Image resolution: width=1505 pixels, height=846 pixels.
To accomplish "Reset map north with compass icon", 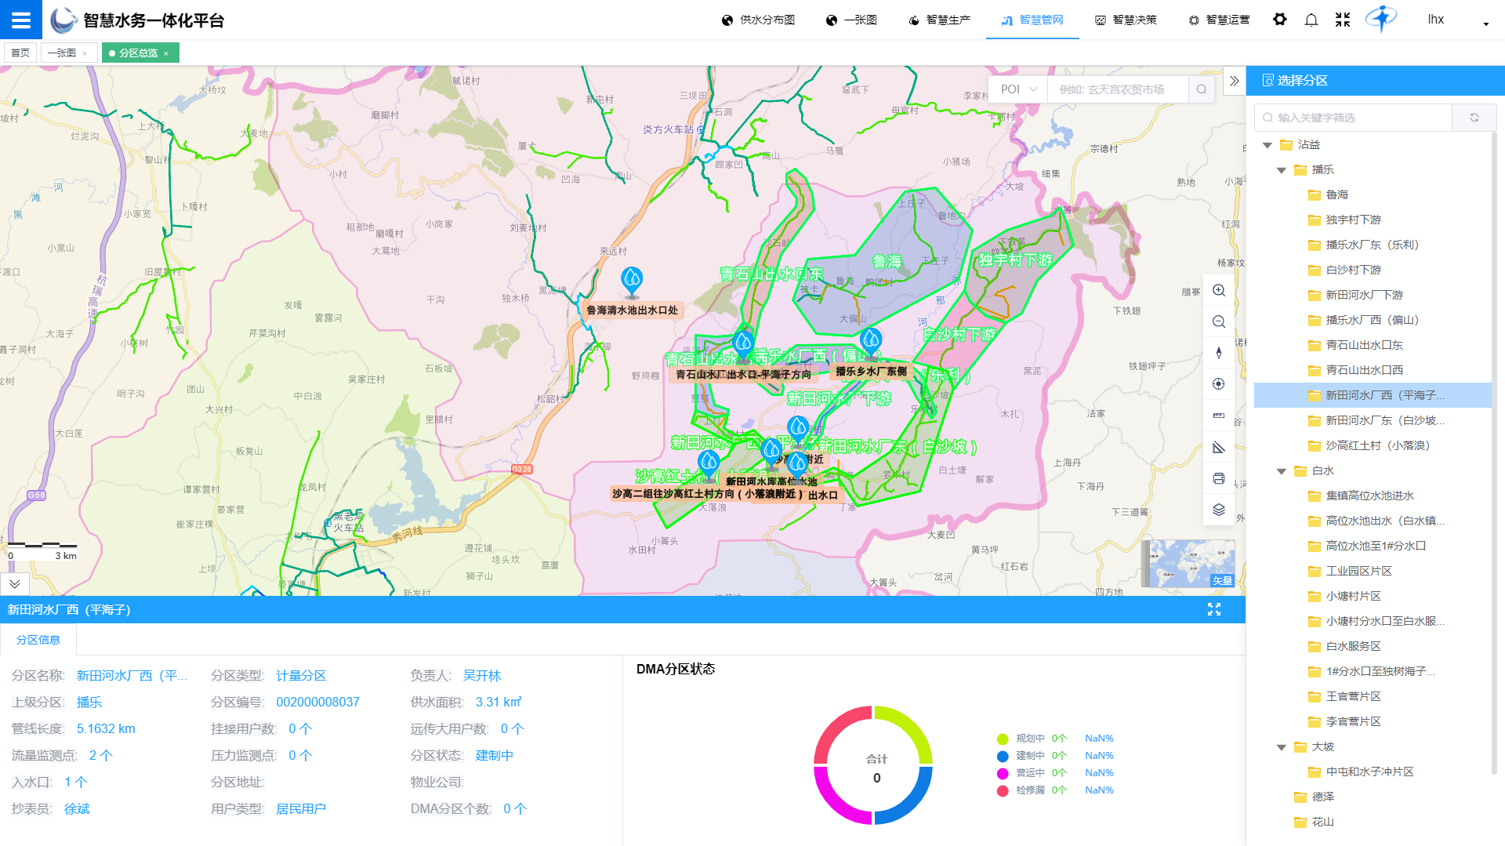I will [x=1219, y=353].
